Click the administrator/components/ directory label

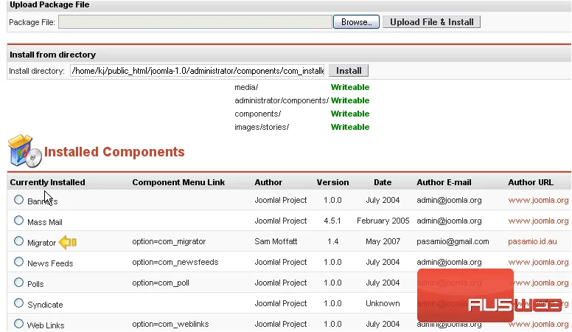(282, 100)
